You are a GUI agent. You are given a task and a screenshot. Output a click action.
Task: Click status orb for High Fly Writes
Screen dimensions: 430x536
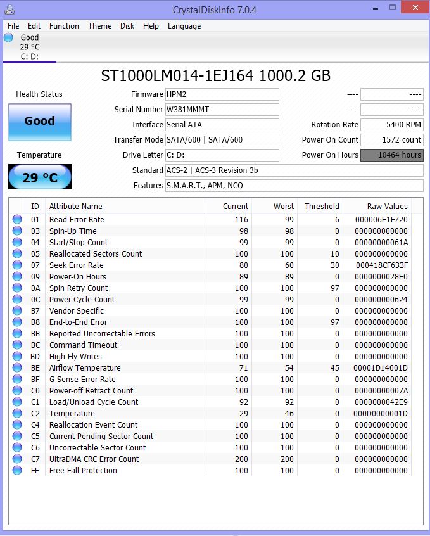coord(17,356)
